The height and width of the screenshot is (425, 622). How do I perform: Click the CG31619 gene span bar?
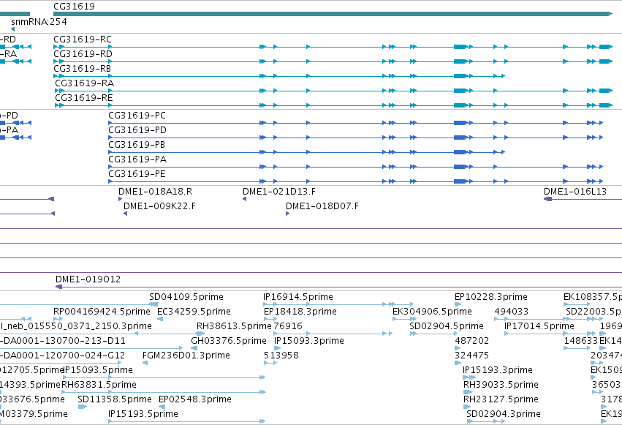(333, 14)
